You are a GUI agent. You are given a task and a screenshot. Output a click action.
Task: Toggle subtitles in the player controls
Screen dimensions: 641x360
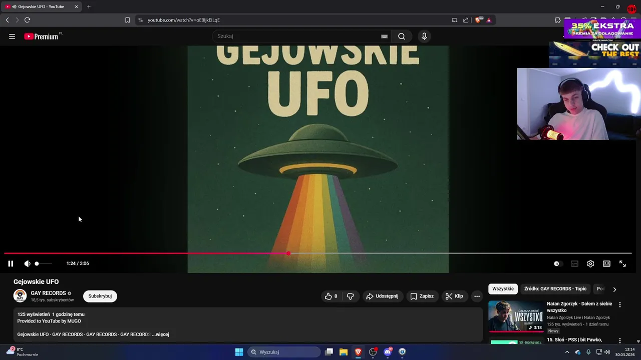point(574,263)
